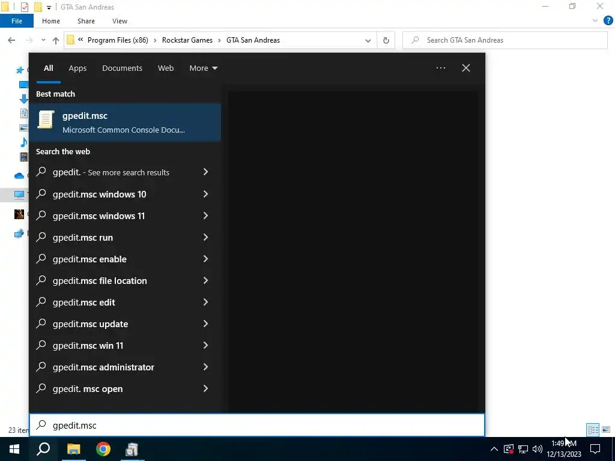Show hidden system tray icons
The height and width of the screenshot is (461, 615).
(494, 449)
